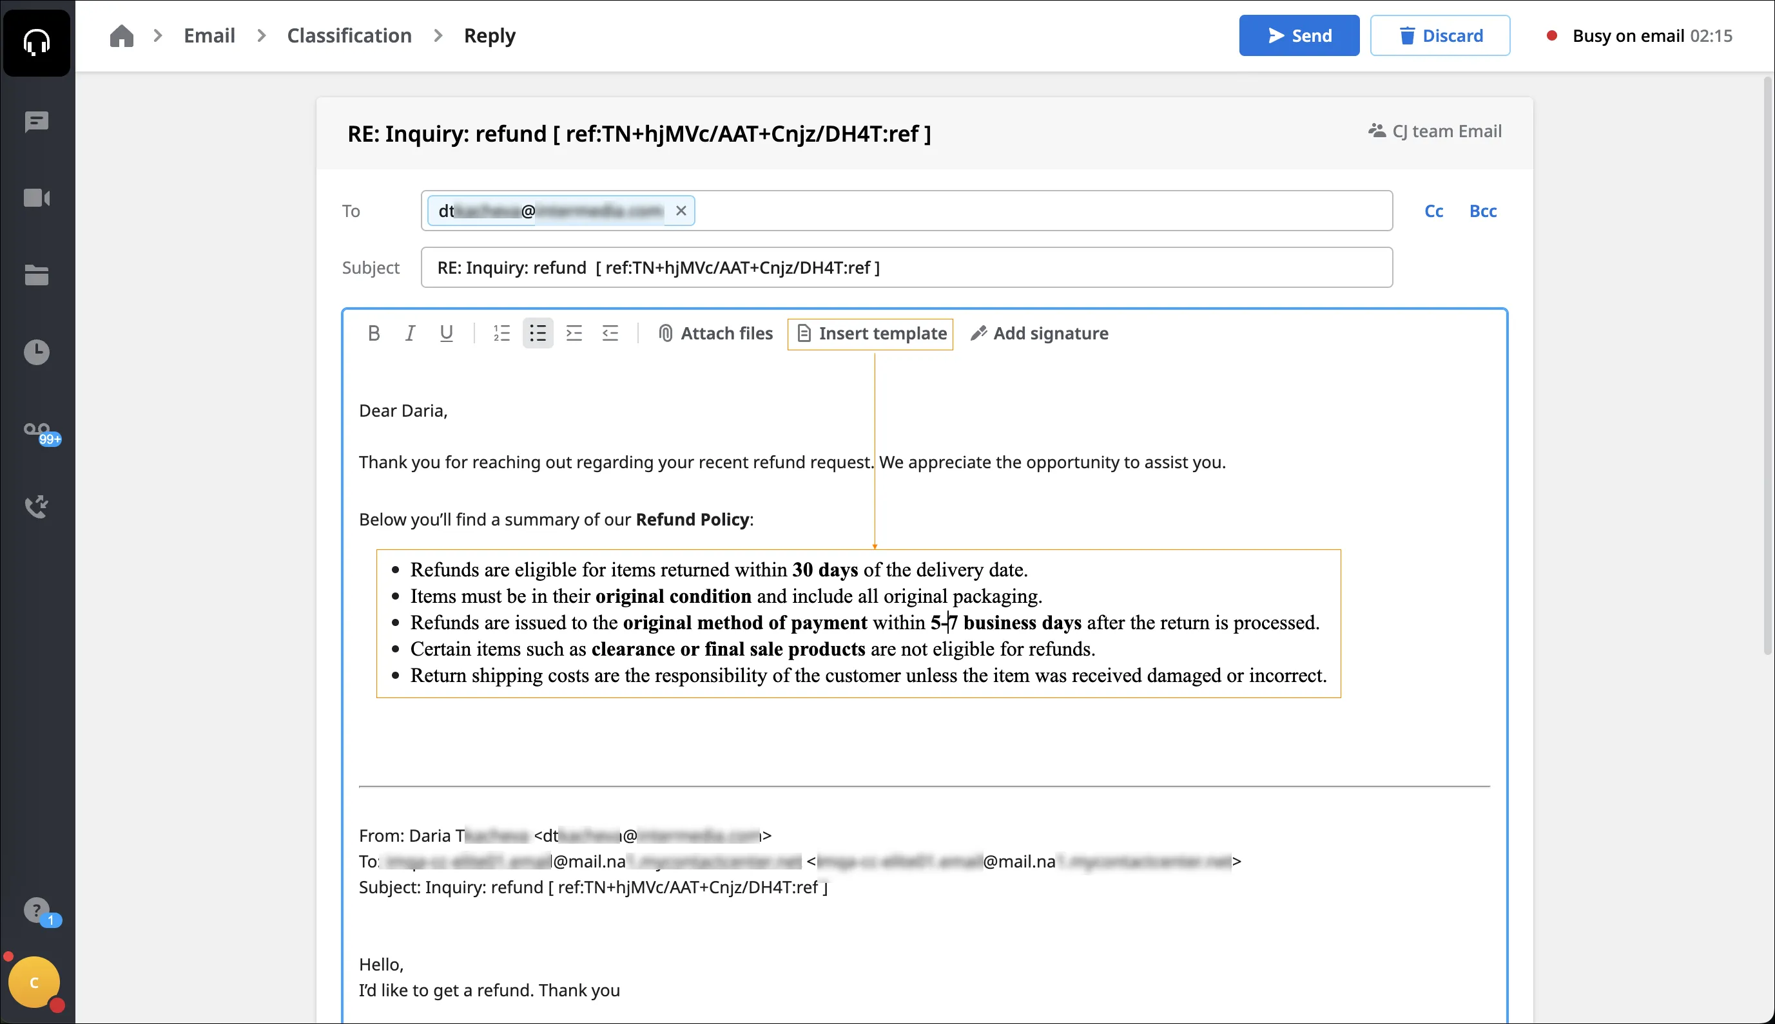The width and height of the screenshot is (1775, 1024).
Task: Toggle underline formatting
Action: pos(446,334)
